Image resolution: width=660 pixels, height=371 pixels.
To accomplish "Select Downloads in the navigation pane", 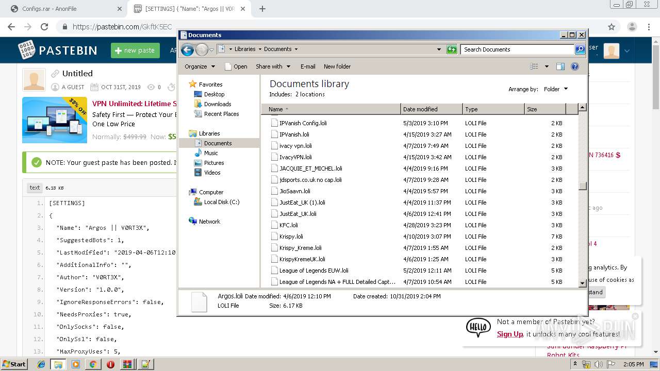I will (x=218, y=104).
